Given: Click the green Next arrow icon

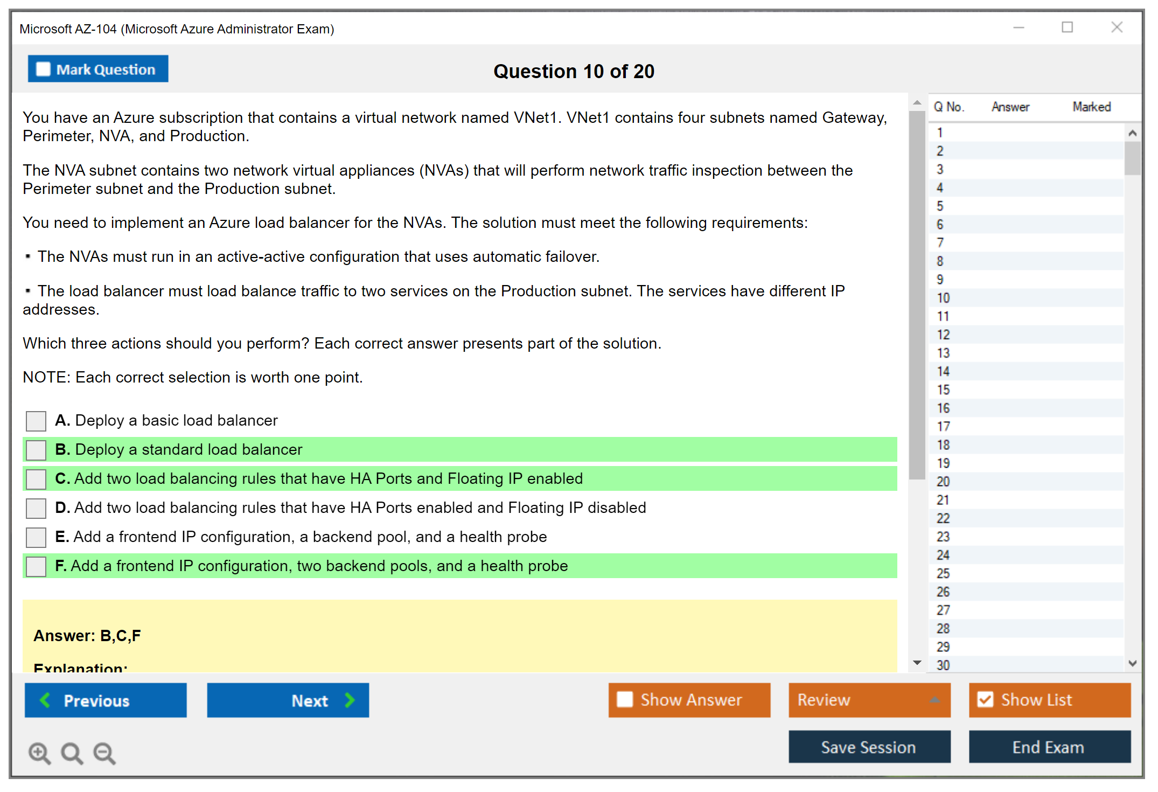Looking at the screenshot, I should coord(350,700).
